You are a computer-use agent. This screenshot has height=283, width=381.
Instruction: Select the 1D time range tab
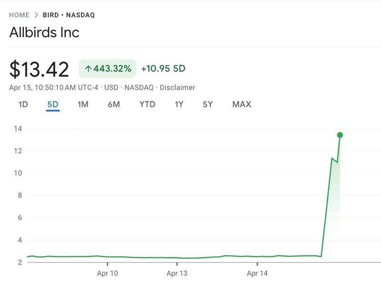[x=23, y=104]
